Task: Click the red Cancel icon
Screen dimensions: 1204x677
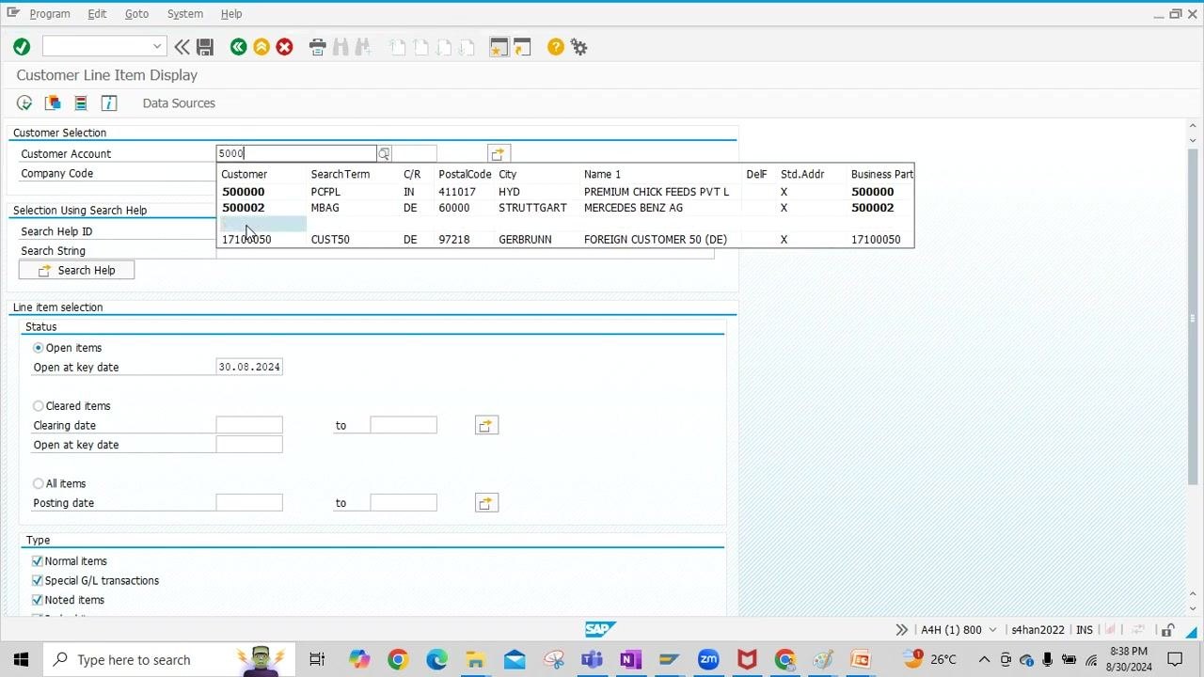Action: click(x=284, y=47)
